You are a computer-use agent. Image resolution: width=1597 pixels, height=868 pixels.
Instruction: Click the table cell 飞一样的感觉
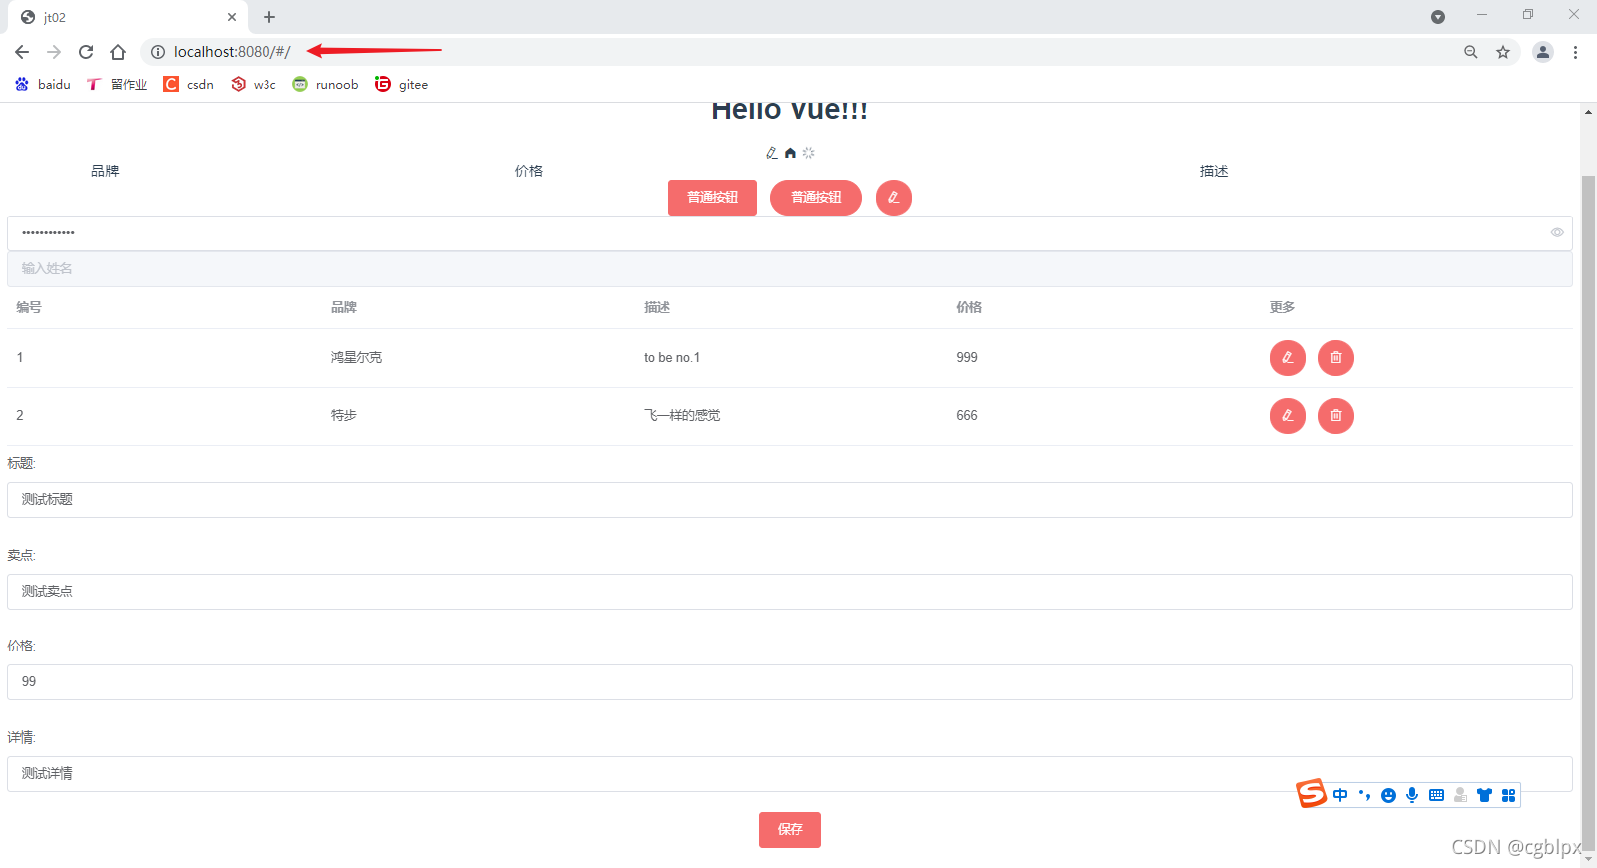click(682, 415)
